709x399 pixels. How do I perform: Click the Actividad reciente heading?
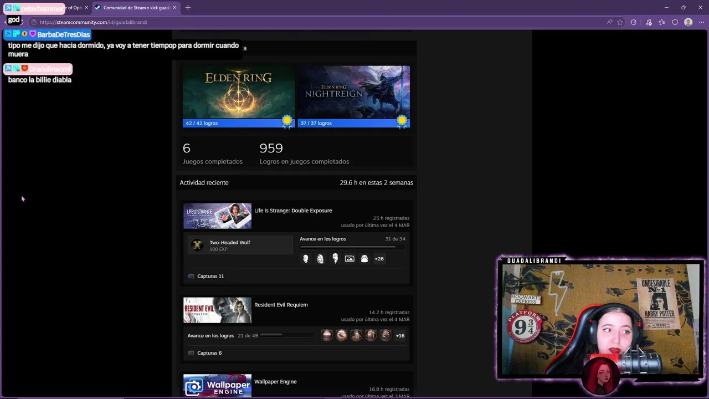(x=204, y=182)
